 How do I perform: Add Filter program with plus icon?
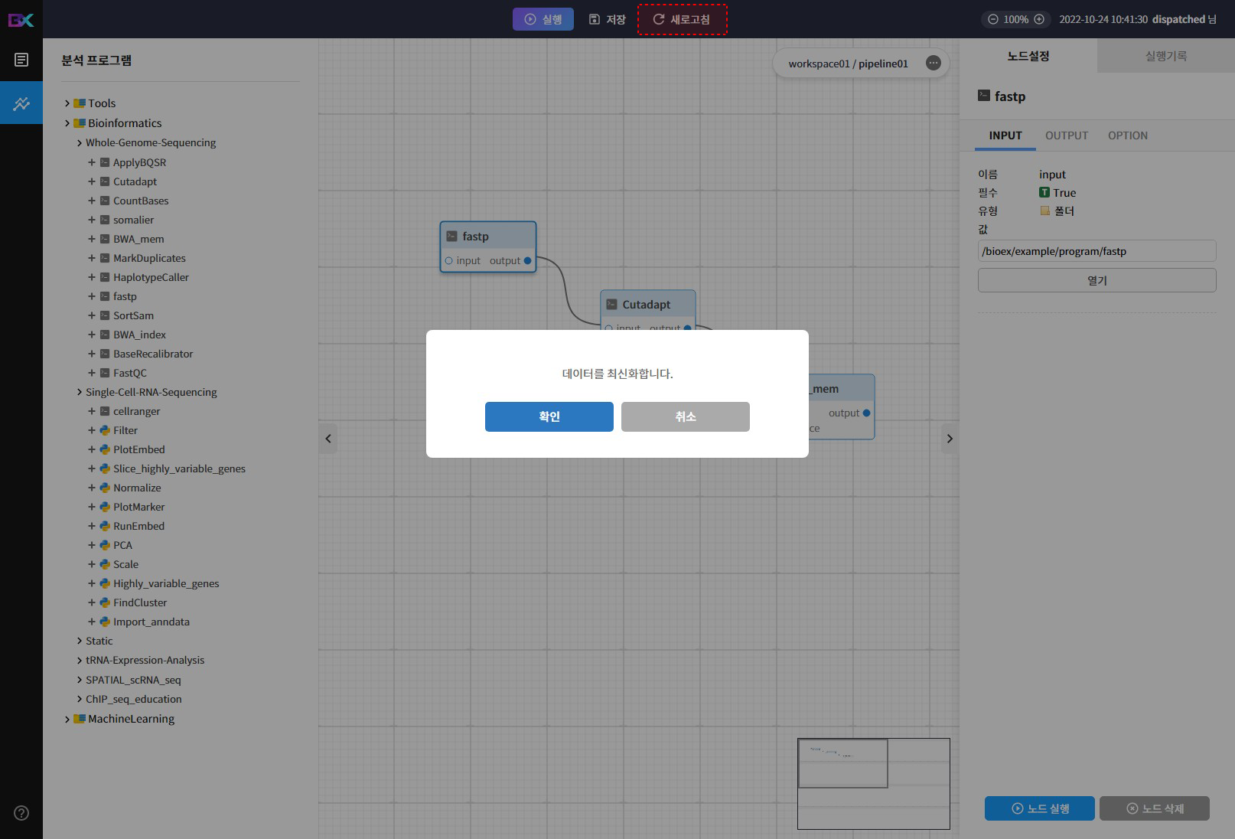coord(92,430)
